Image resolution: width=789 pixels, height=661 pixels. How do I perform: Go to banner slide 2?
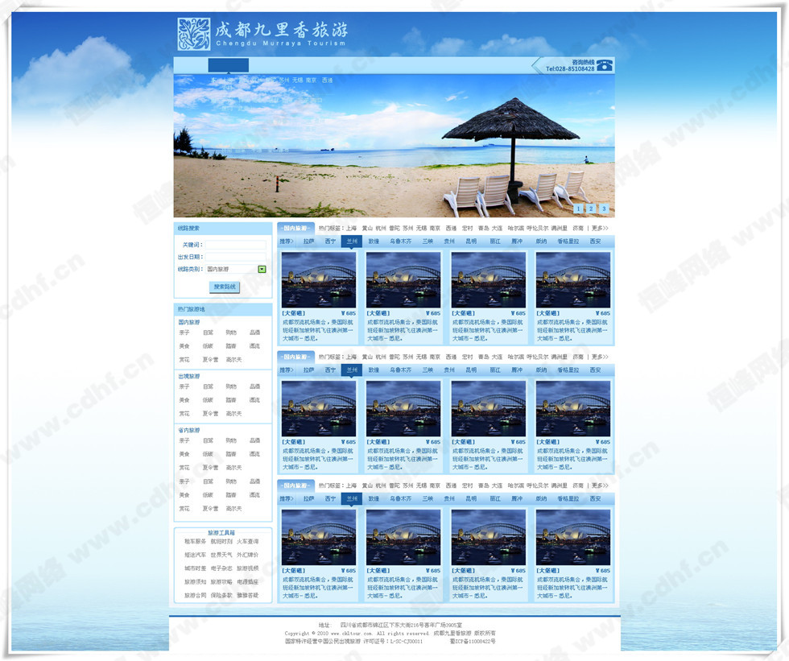590,209
